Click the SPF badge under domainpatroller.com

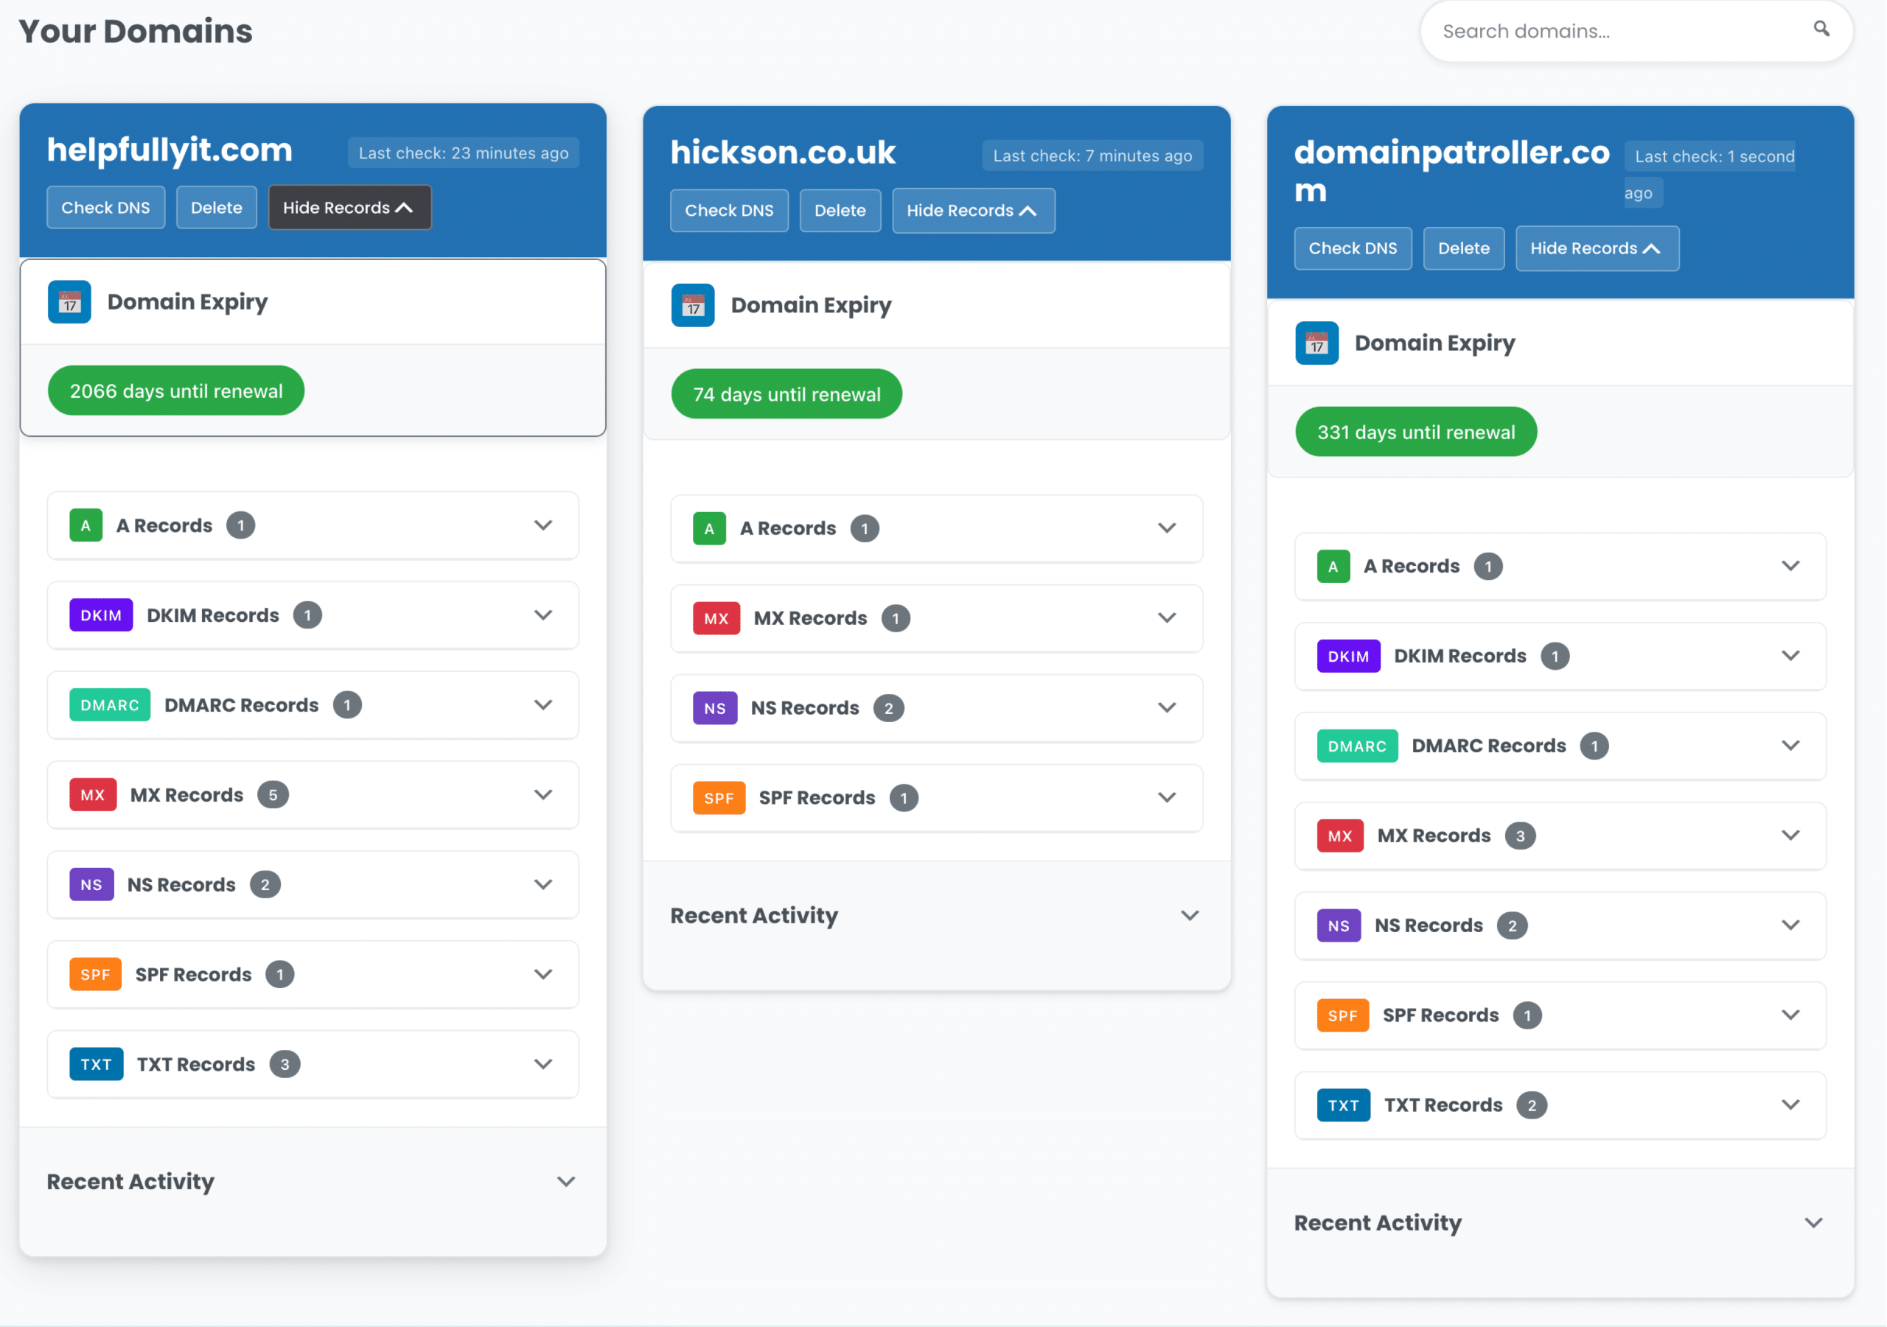pyautogui.click(x=1343, y=1015)
